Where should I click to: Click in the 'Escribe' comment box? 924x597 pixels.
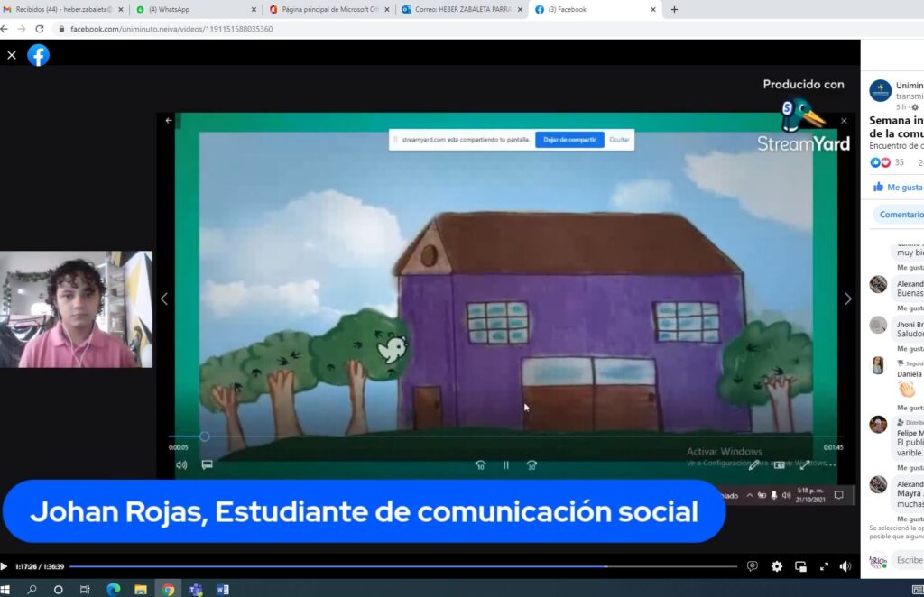point(908,560)
